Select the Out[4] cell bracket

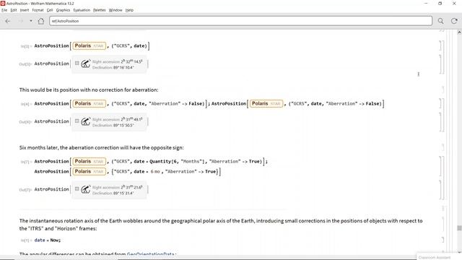pos(441,122)
